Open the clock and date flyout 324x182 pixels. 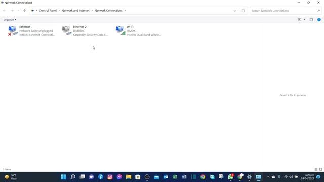point(307,177)
